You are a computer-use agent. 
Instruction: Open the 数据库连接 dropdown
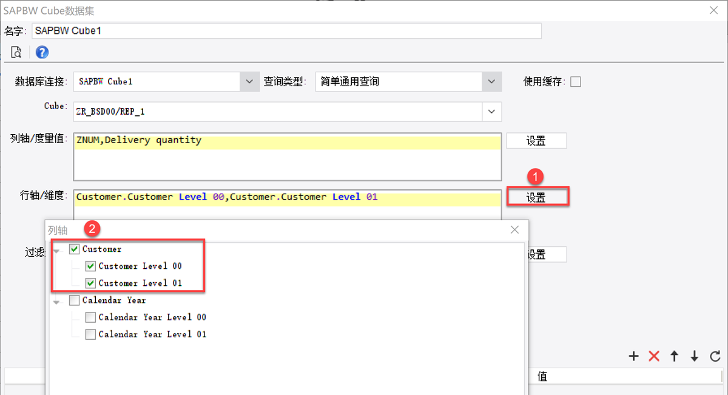249,81
